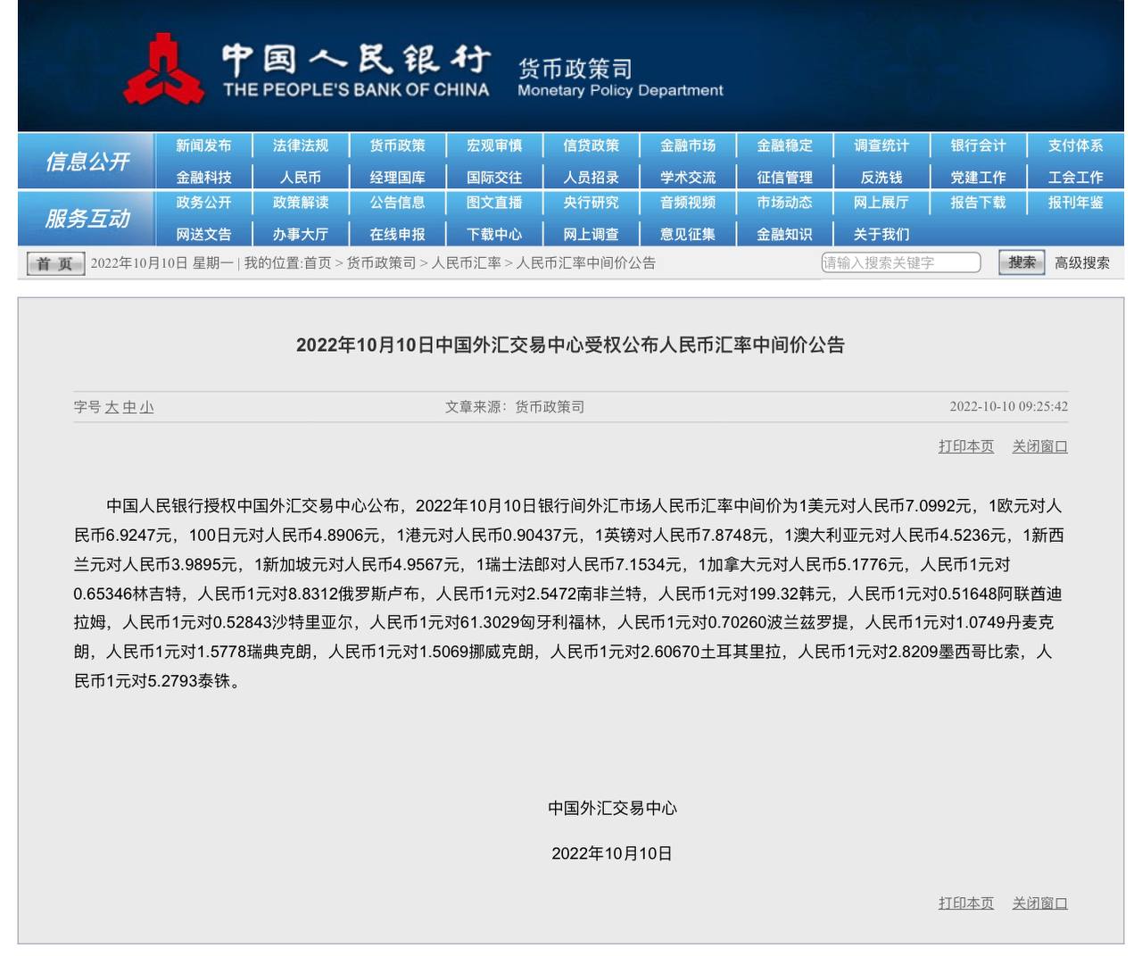Viewport: 1142px width, 956px height.
Task: Go to 网送文告
Action: click(203, 234)
